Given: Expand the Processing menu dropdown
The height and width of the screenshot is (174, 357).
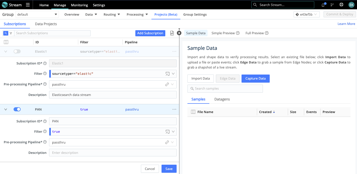Looking at the screenshot, I should click(137, 14).
